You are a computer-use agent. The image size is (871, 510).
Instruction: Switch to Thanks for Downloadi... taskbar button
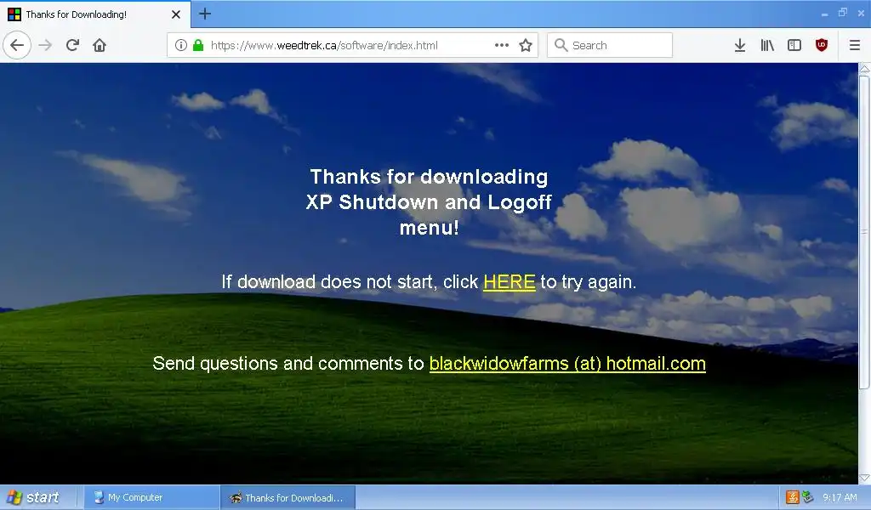coord(287,498)
